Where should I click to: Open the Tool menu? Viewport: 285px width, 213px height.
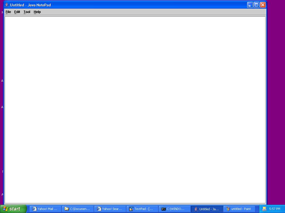[x=27, y=12]
